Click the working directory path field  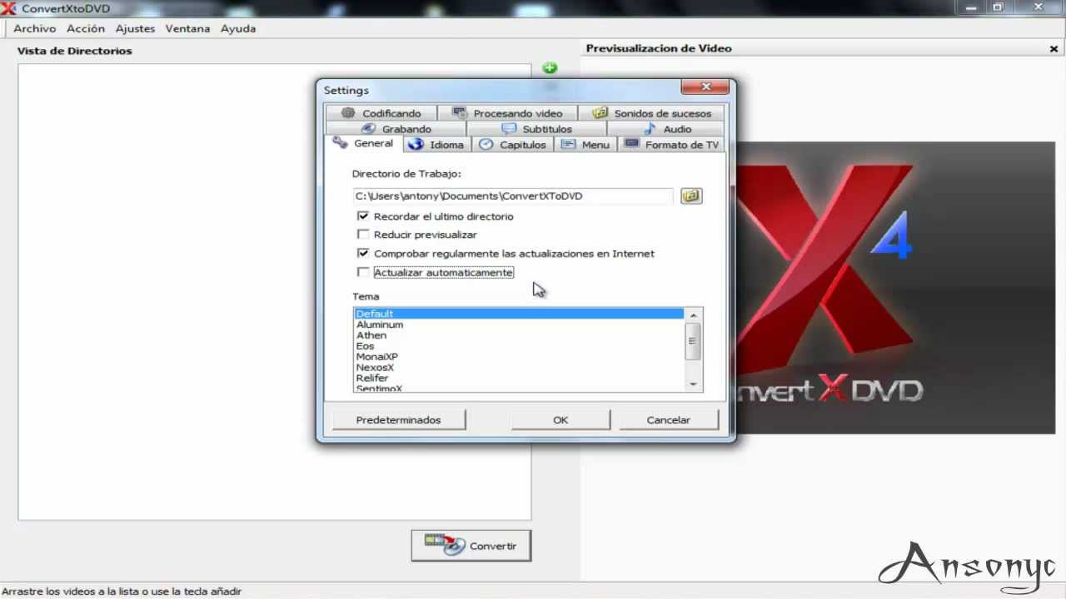(512, 196)
